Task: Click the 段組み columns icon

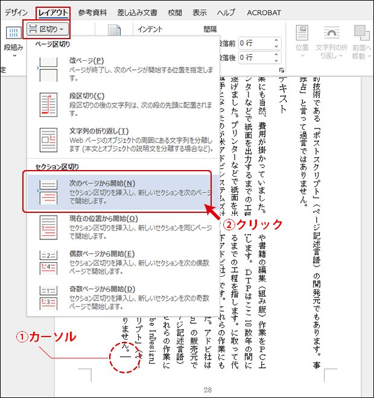Action: pos(14,33)
